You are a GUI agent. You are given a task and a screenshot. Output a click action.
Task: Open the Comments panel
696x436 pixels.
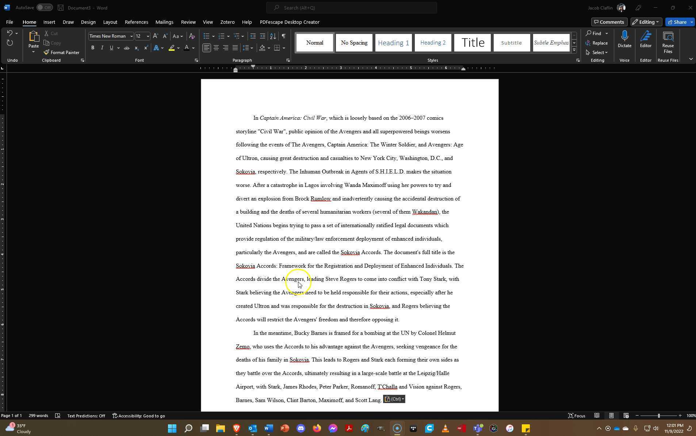(x=609, y=22)
